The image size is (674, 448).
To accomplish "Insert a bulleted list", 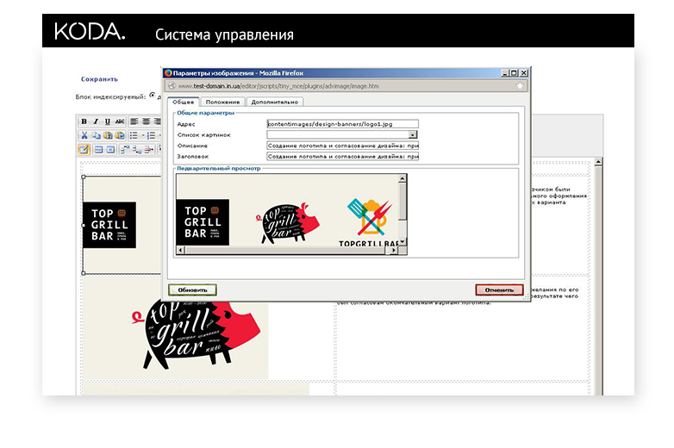I will (x=134, y=135).
